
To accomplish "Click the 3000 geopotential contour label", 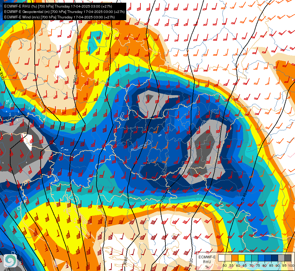I will tap(2, 76).
